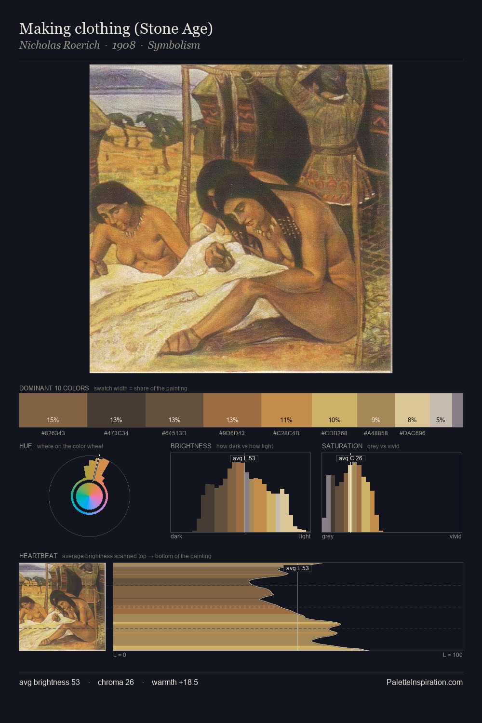Click the avg C 26 label in Saturation chart
Viewport: 482px width, 723px height.
(x=350, y=458)
